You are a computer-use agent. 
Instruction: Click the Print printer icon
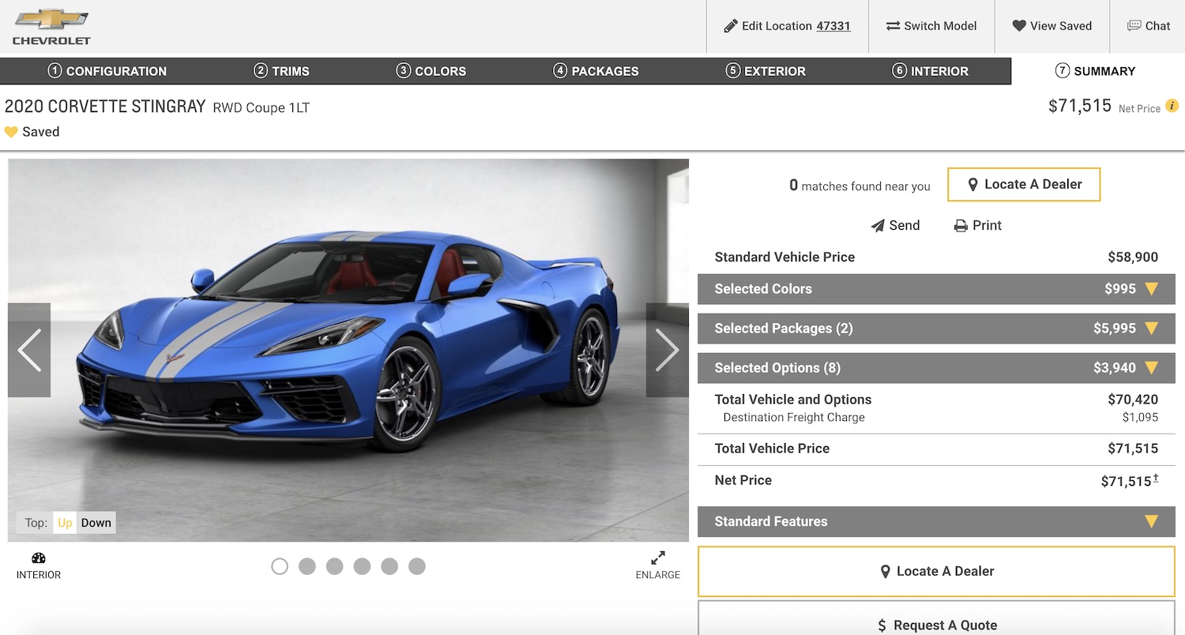click(x=961, y=226)
